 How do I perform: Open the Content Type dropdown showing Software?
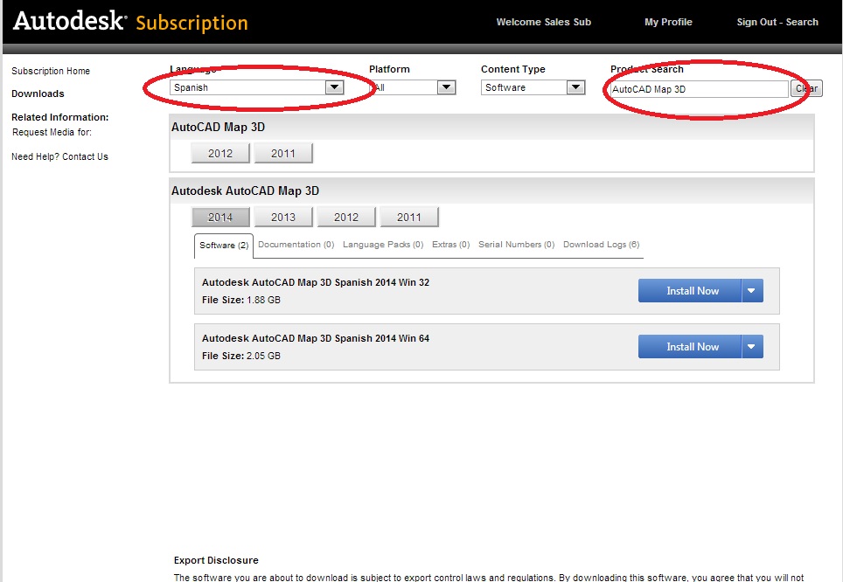click(533, 87)
